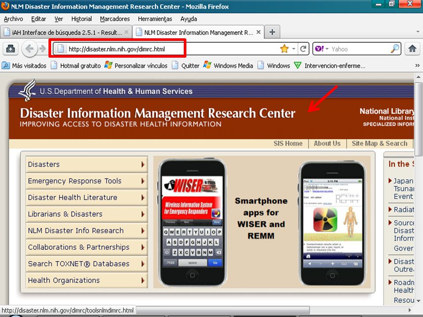
Task: Expand the NLM Disaster Info Research menu
Action: tap(87, 230)
